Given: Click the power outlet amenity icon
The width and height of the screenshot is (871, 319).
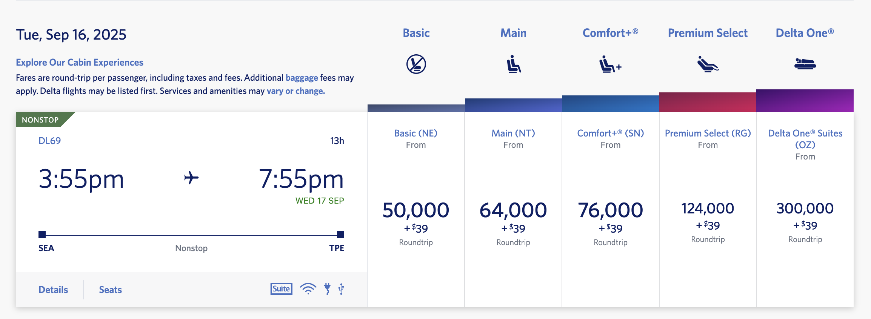Looking at the screenshot, I should tap(327, 289).
